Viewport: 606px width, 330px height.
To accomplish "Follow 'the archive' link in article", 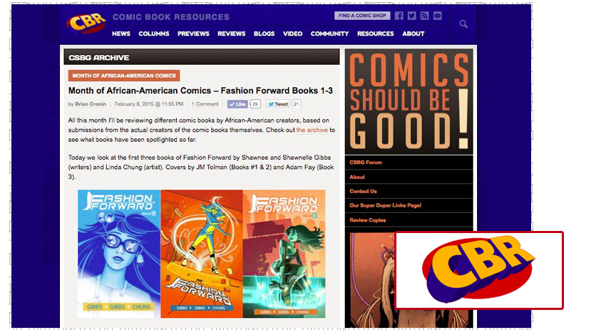I will (x=312, y=130).
